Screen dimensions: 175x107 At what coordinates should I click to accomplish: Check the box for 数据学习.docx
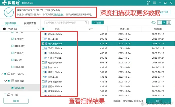coord(43,34)
